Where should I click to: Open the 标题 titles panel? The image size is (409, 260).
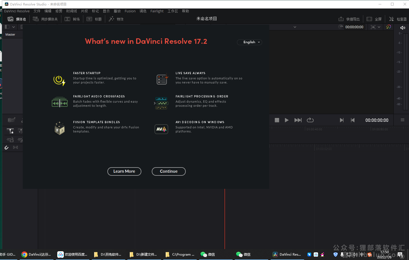[94, 19]
